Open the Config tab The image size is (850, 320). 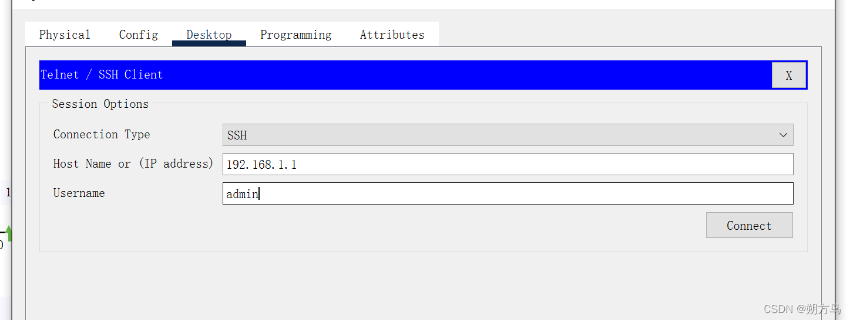pyautogui.click(x=139, y=35)
